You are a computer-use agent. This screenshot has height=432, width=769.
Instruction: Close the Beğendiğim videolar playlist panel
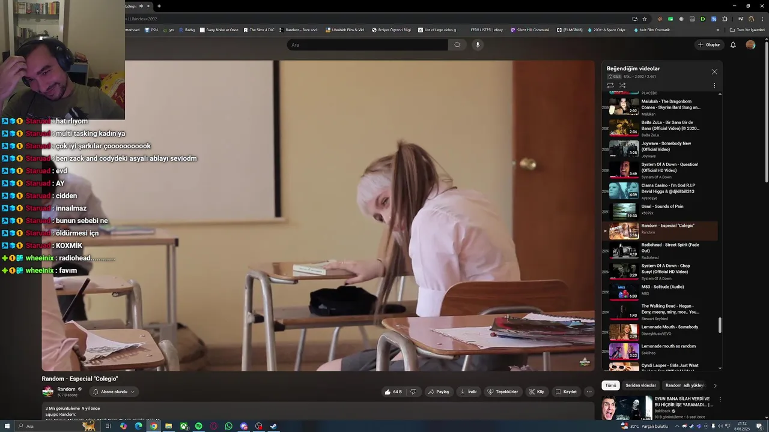tap(714, 72)
